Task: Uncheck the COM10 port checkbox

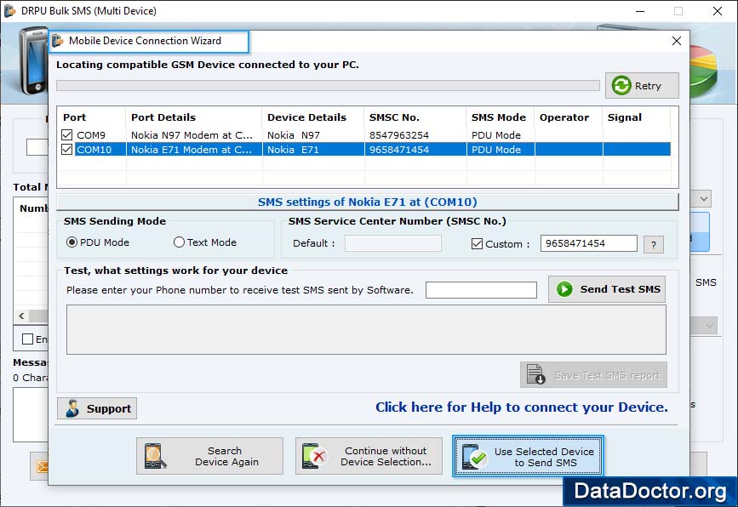Action: click(67, 150)
